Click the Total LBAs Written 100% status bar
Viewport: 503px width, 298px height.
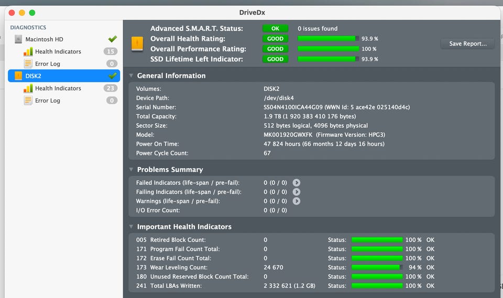pos(377,285)
